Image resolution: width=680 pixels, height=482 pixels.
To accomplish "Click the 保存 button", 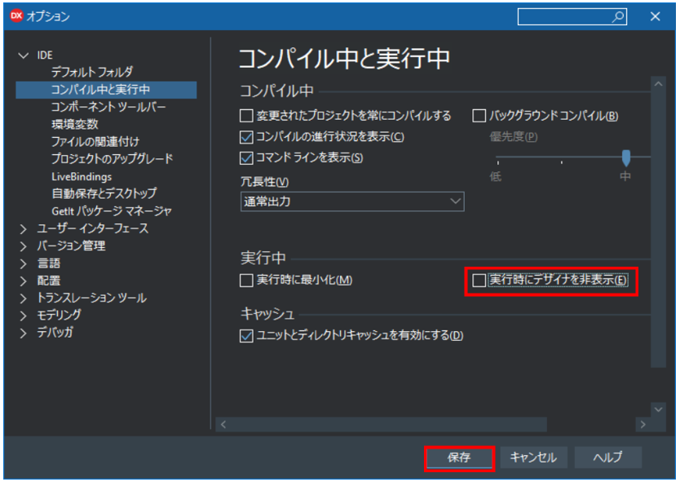I will (459, 458).
